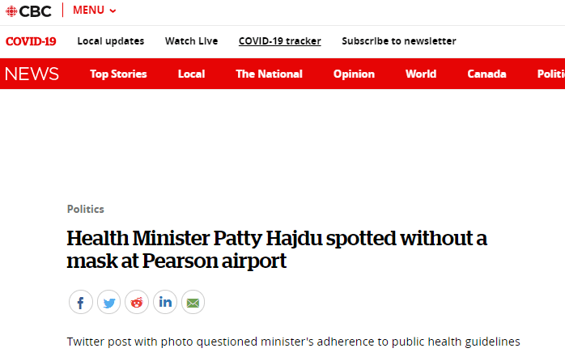The width and height of the screenshot is (565, 361).
Task: Expand the MENU dropdown
Action: tap(95, 11)
